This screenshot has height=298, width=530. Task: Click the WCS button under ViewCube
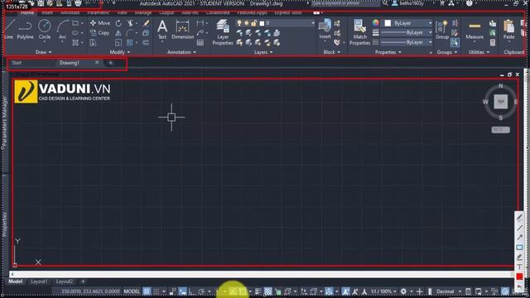coord(500,130)
